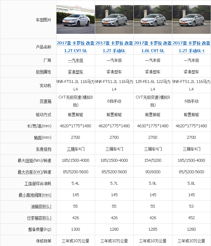Click the 452 trunk capacity value

192,218
